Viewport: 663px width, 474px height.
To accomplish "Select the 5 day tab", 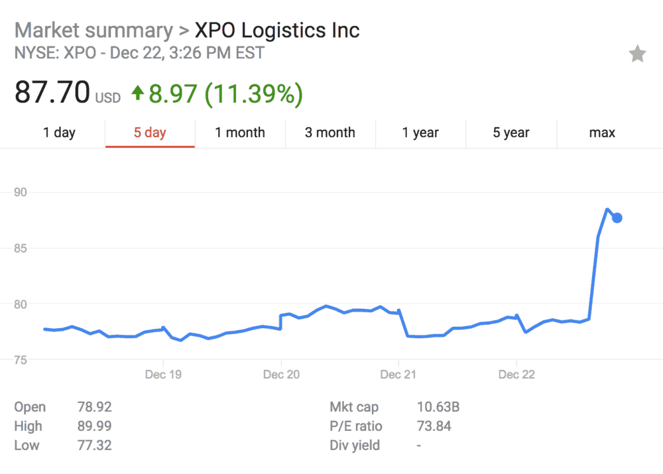I will [150, 133].
